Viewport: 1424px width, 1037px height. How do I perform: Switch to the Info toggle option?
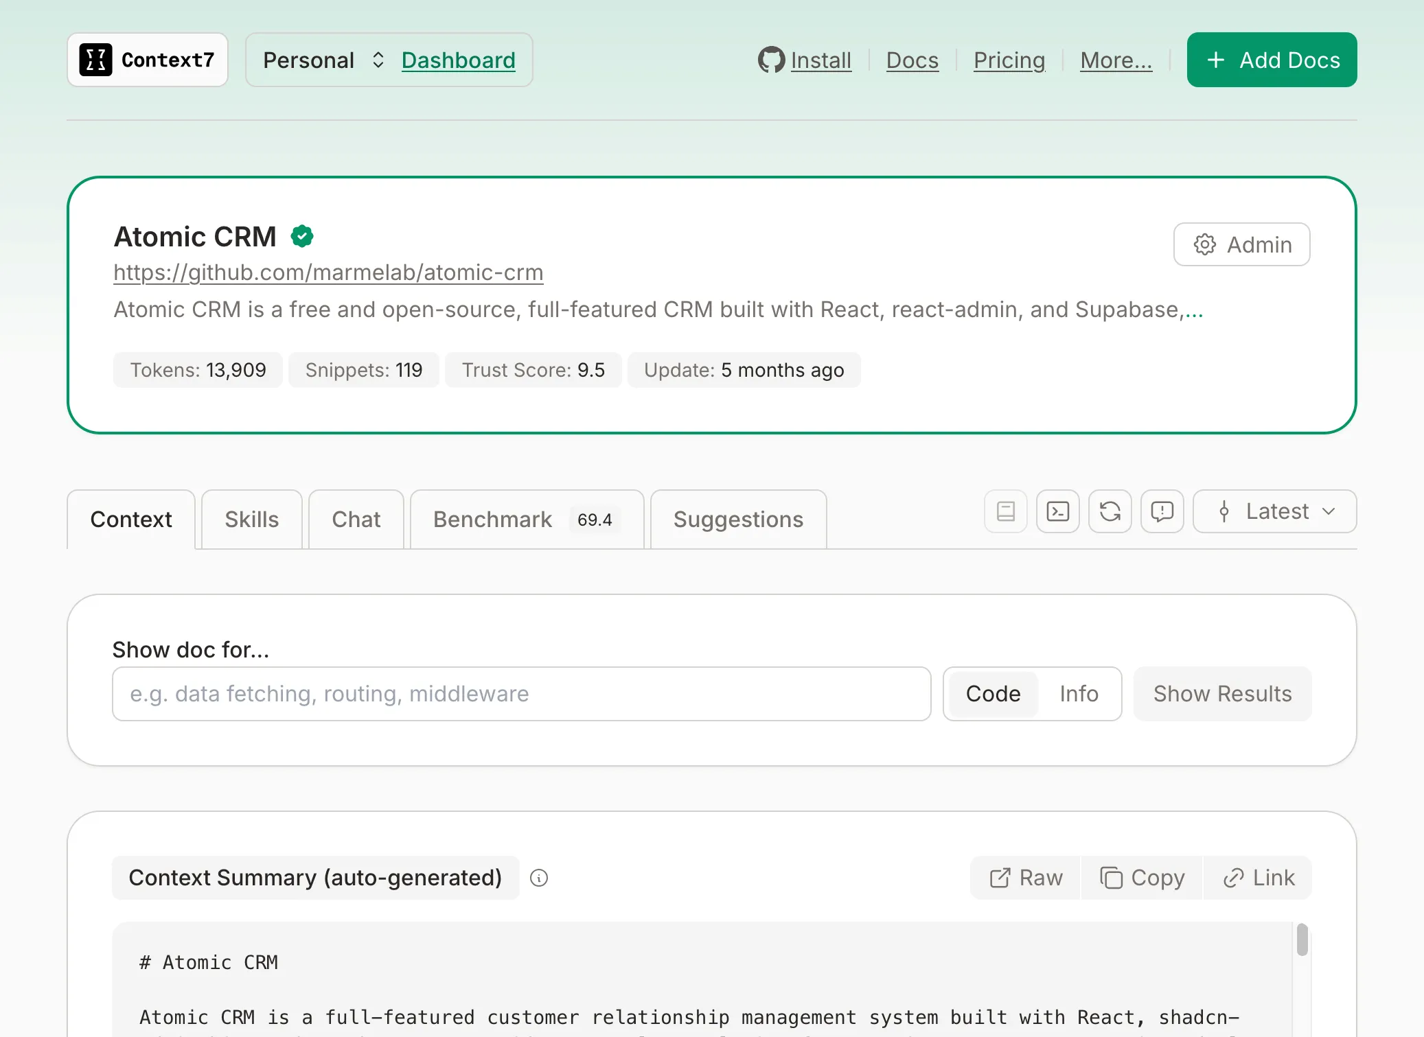1079,694
